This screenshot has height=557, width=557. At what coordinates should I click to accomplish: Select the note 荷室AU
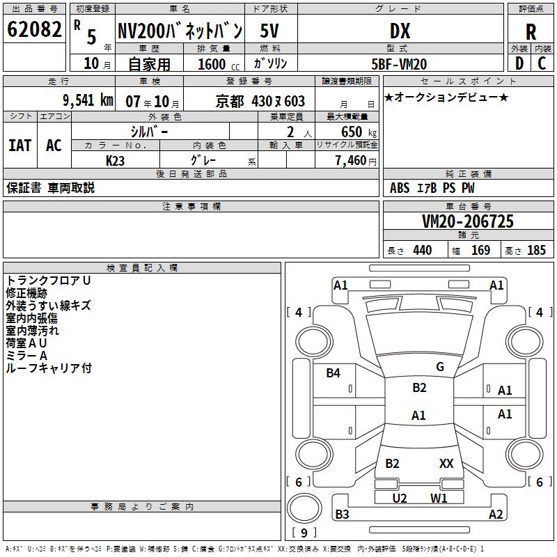[26, 343]
